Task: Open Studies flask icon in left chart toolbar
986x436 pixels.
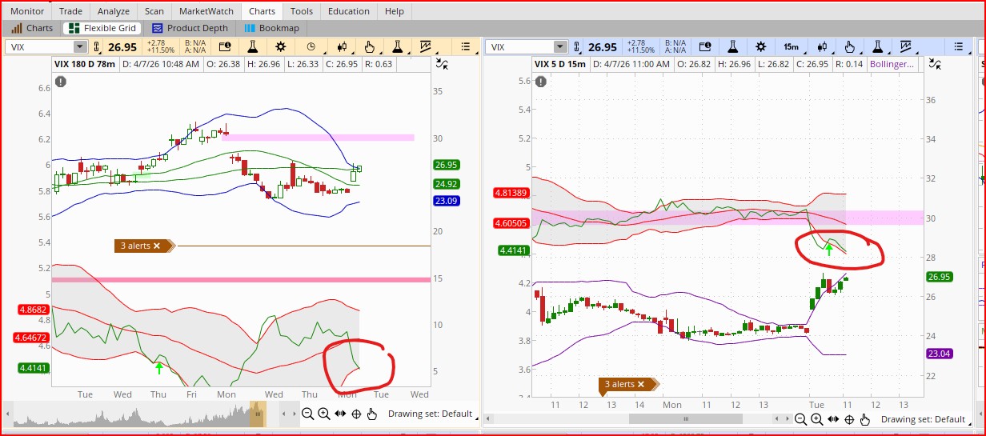Action: 253,46
